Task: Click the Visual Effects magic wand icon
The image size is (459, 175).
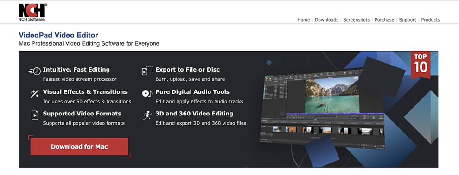Action: [x=35, y=94]
